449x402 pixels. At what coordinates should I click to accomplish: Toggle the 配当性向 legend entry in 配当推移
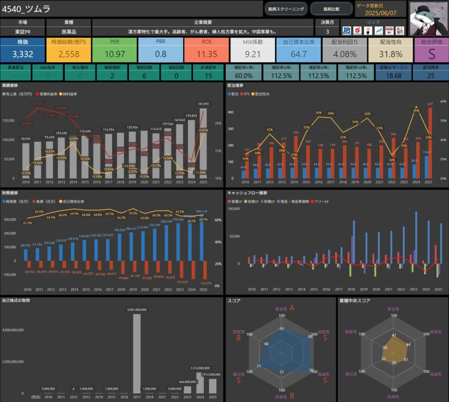[x=260, y=94]
